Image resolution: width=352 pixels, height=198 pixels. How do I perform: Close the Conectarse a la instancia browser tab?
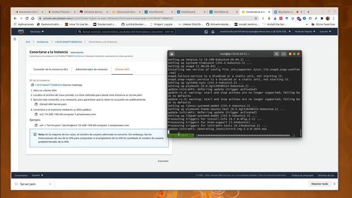point(269,12)
